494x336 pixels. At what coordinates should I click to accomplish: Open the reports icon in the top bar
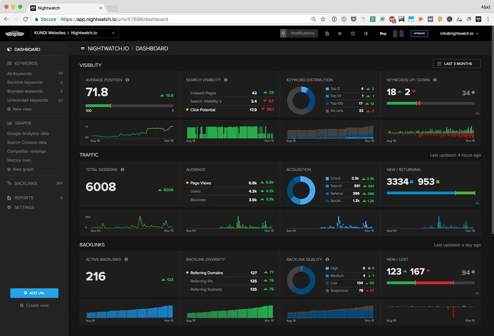(327, 33)
